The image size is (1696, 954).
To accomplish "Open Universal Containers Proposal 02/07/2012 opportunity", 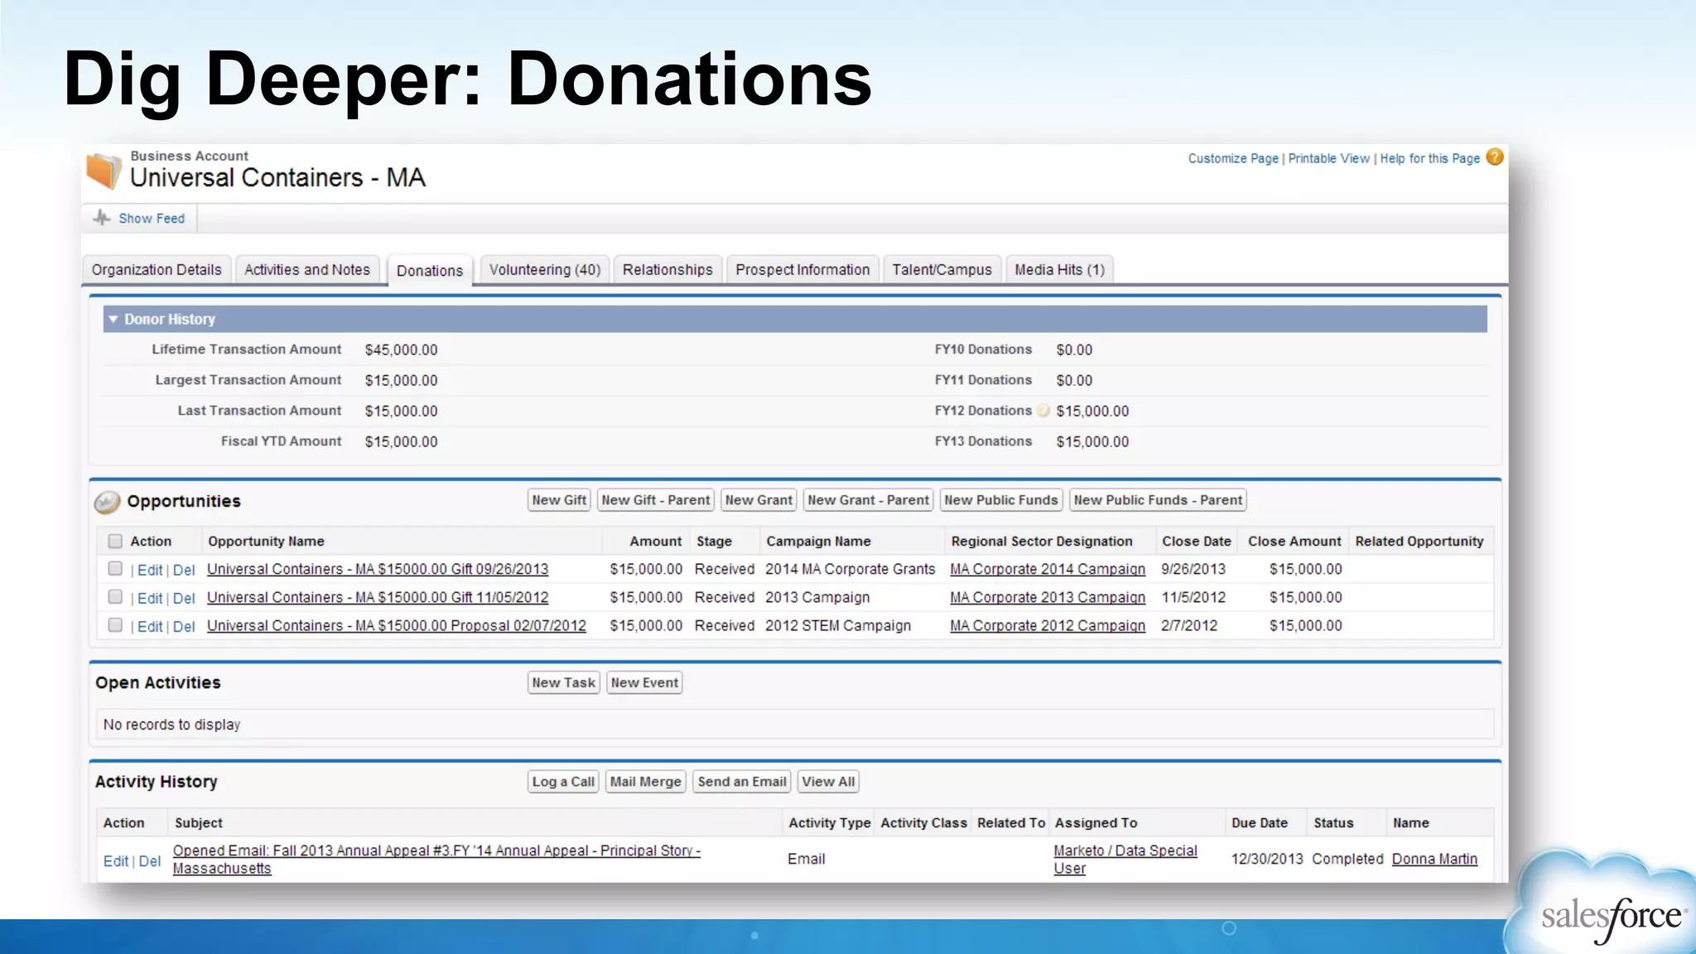I will [x=397, y=625].
